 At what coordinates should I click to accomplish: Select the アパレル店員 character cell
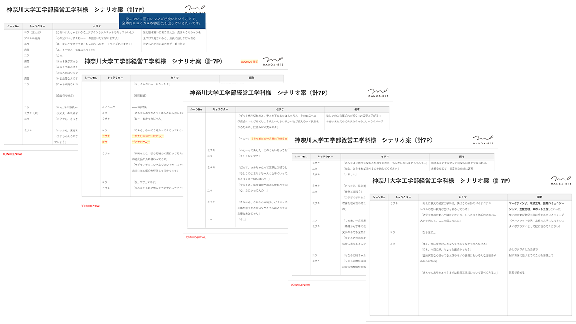[32, 38]
